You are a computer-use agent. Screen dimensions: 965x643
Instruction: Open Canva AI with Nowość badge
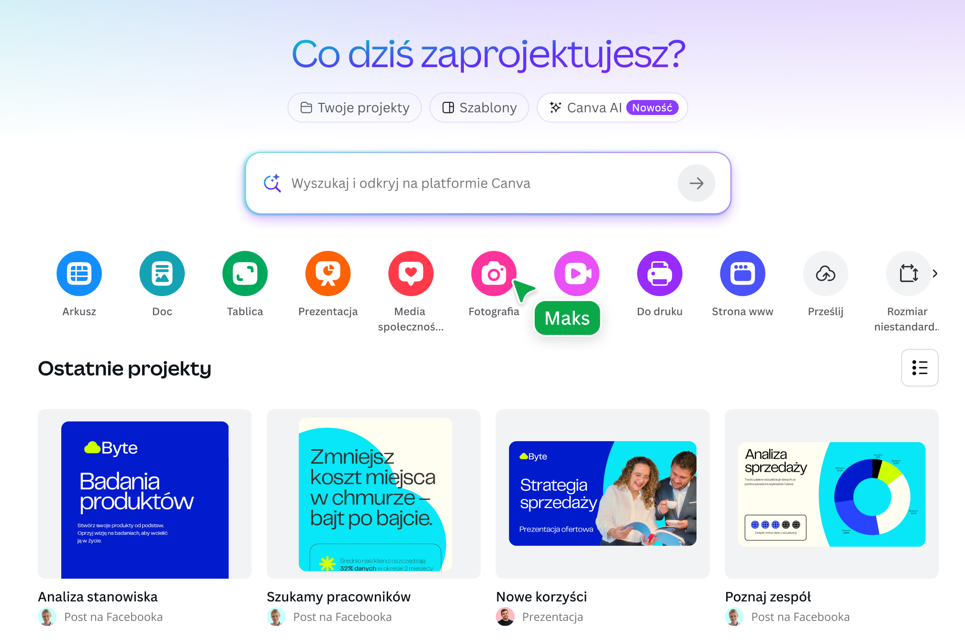[612, 108]
